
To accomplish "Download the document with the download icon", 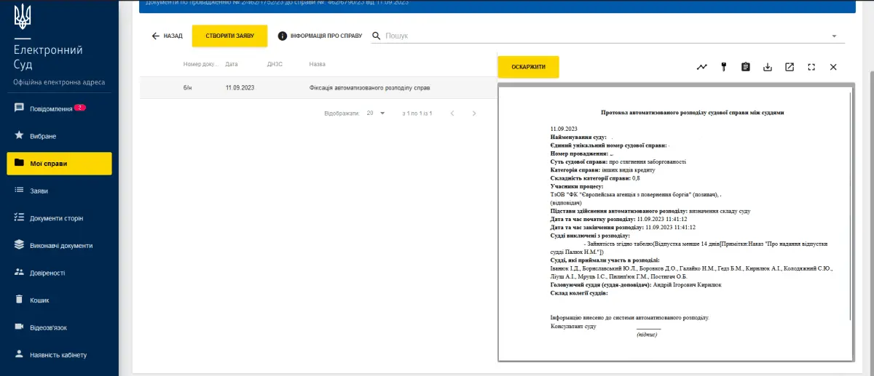I will 767,67.
